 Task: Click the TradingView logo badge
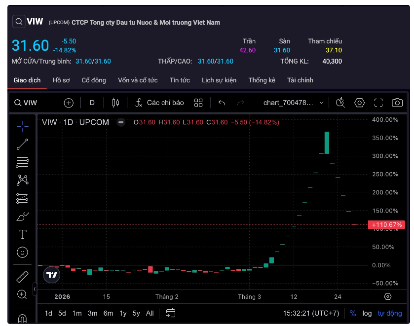click(x=52, y=275)
